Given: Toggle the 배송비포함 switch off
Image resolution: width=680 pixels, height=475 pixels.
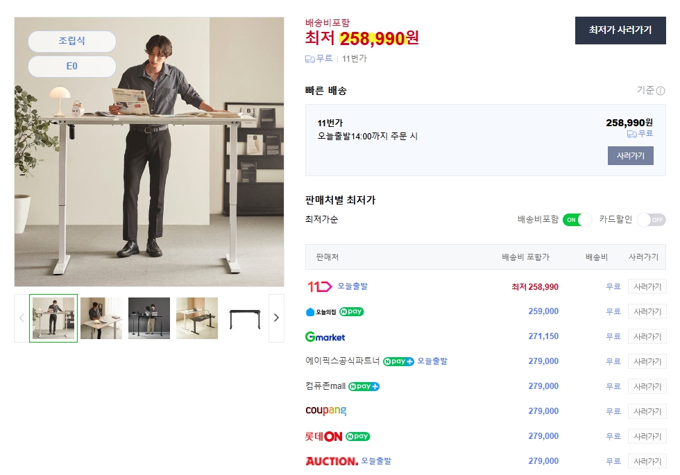Looking at the screenshot, I should 577,220.
